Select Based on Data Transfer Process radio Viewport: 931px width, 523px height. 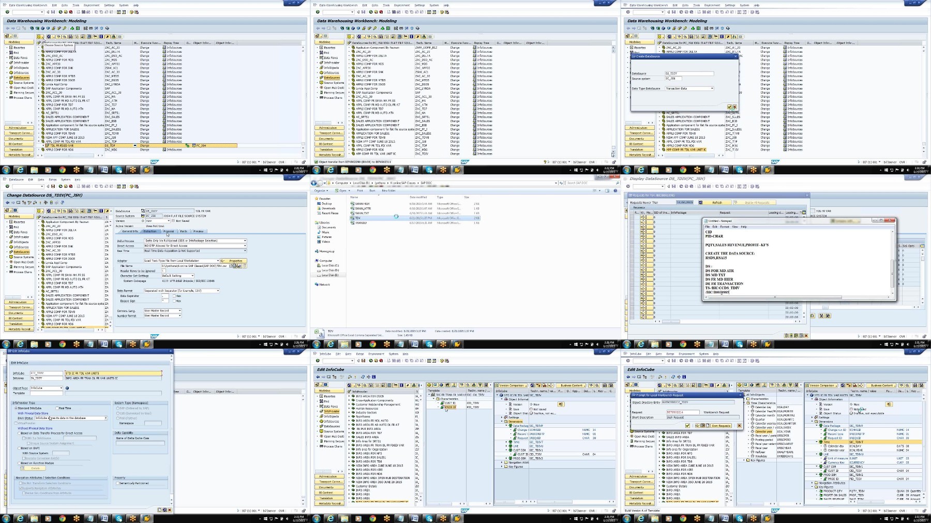click(19, 433)
